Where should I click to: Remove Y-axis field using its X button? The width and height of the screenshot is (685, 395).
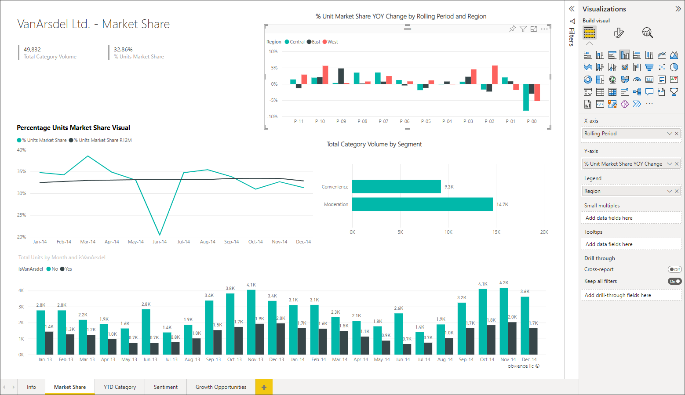pos(677,164)
